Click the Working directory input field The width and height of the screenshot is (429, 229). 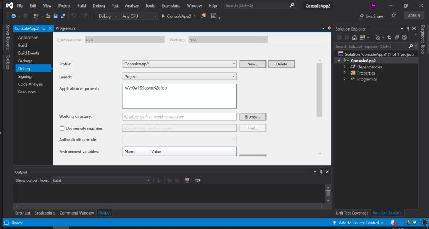pyautogui.click(x=180, y=116)
